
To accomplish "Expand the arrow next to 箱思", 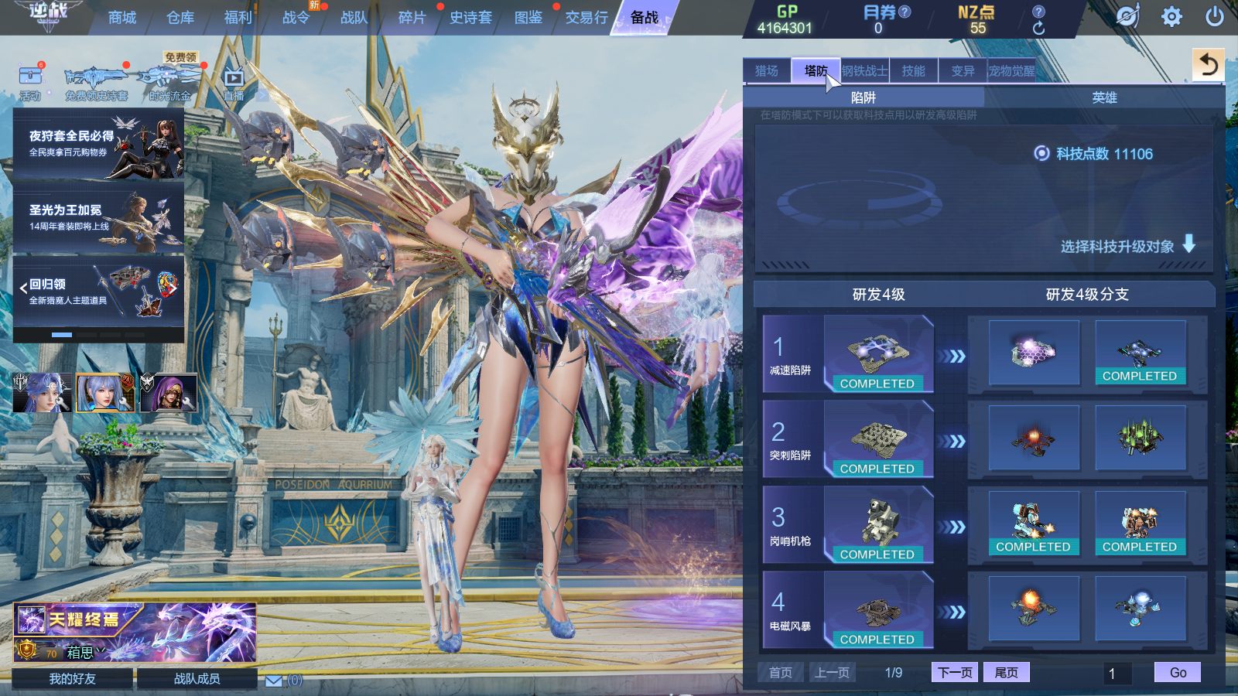I will coord(99,651).
